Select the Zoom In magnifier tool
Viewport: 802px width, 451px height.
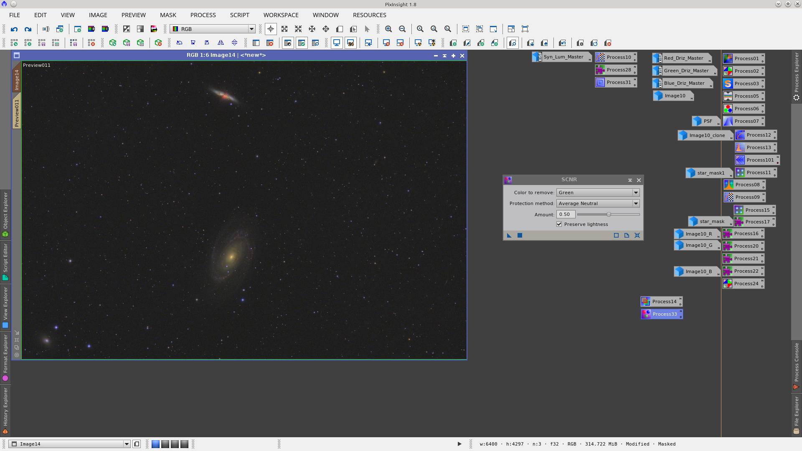click(388, 29)
